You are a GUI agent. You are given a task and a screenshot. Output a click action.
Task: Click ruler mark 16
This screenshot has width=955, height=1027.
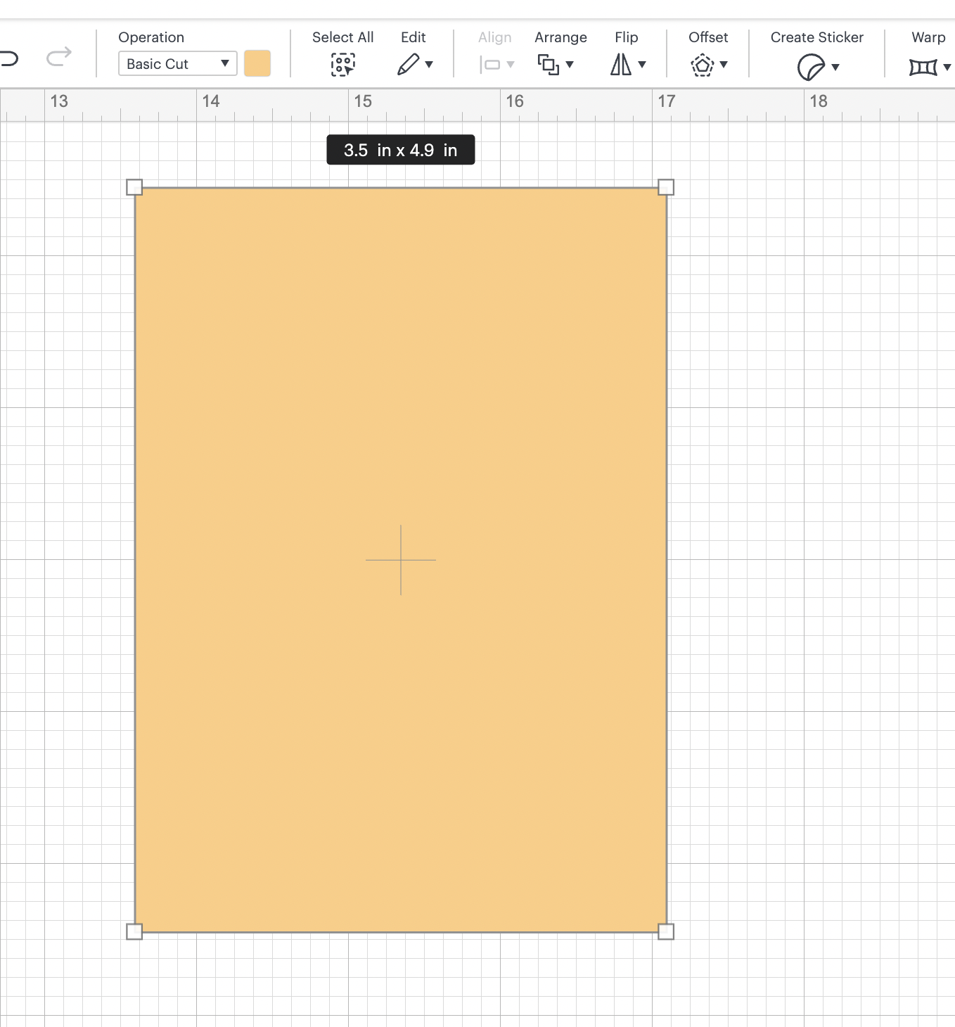pos(515,101)
